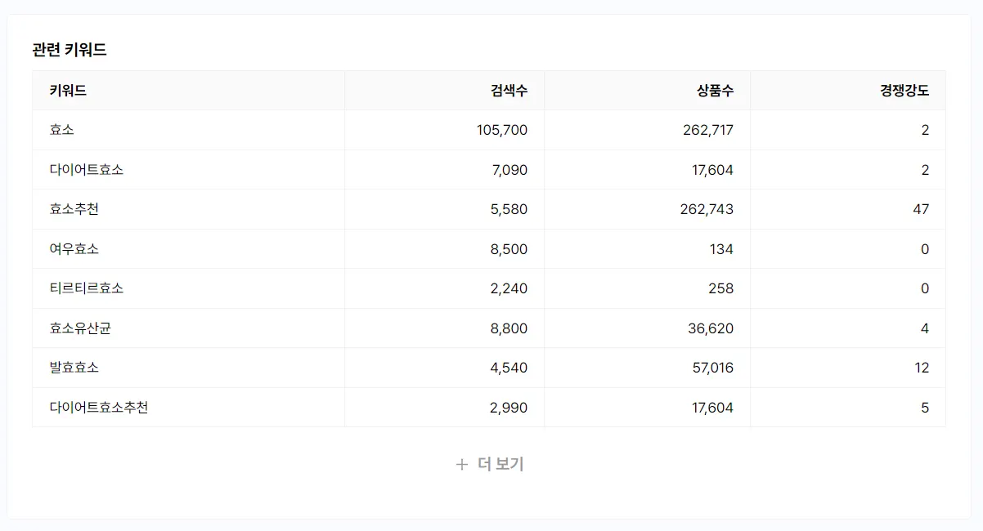Image resolution: width=983 pixels, height=531 pixels.
Task: Click the 키워드 column header
Action: (x=68, y=91)
